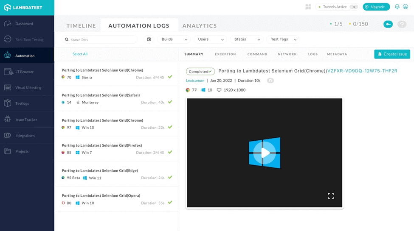414x231 pixels.
Task: Click the Firefox test passed checkmark
Action: coord(170,152)
